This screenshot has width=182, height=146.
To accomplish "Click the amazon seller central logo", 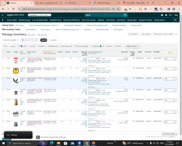I will (x=16, y=15).
